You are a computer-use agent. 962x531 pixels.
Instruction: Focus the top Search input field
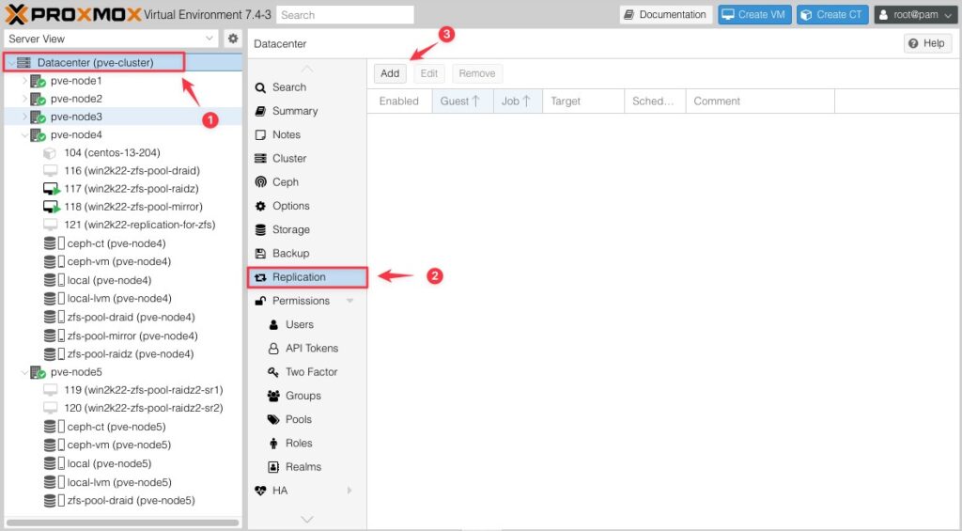pyautogui.click(x=346, y=15)
